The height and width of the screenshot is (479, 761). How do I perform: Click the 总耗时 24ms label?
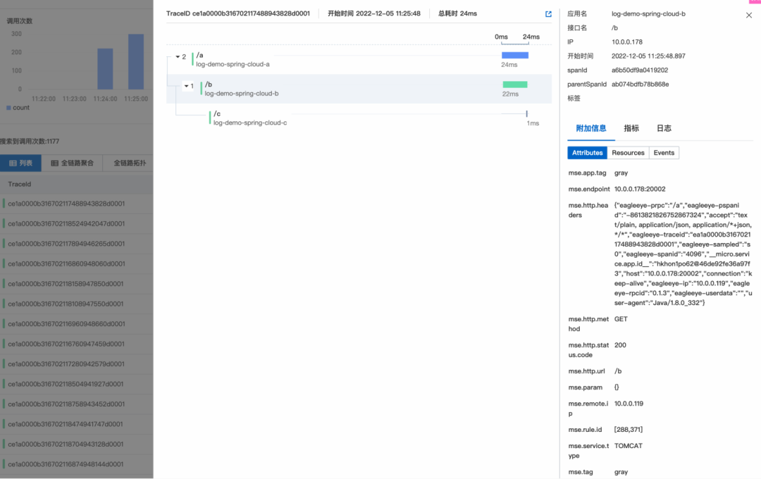point(458,13)
